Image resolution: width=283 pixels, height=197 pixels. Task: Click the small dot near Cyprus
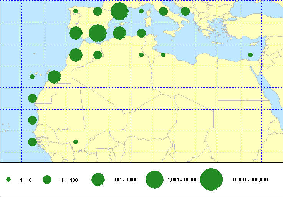tap(250, 55)
